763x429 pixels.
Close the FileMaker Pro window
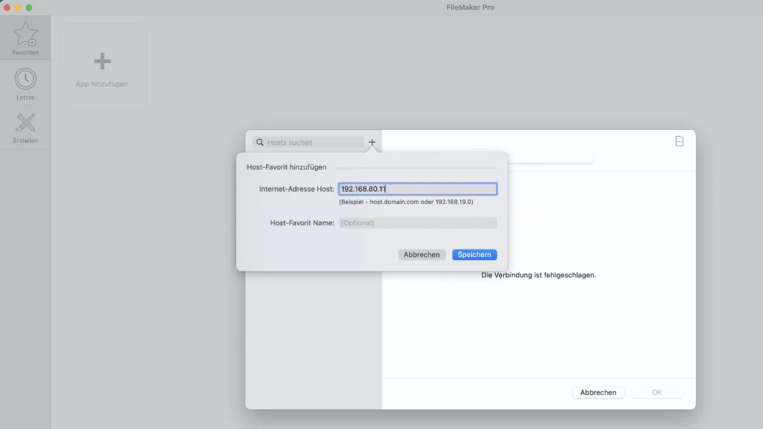click(x=7, y=7)
